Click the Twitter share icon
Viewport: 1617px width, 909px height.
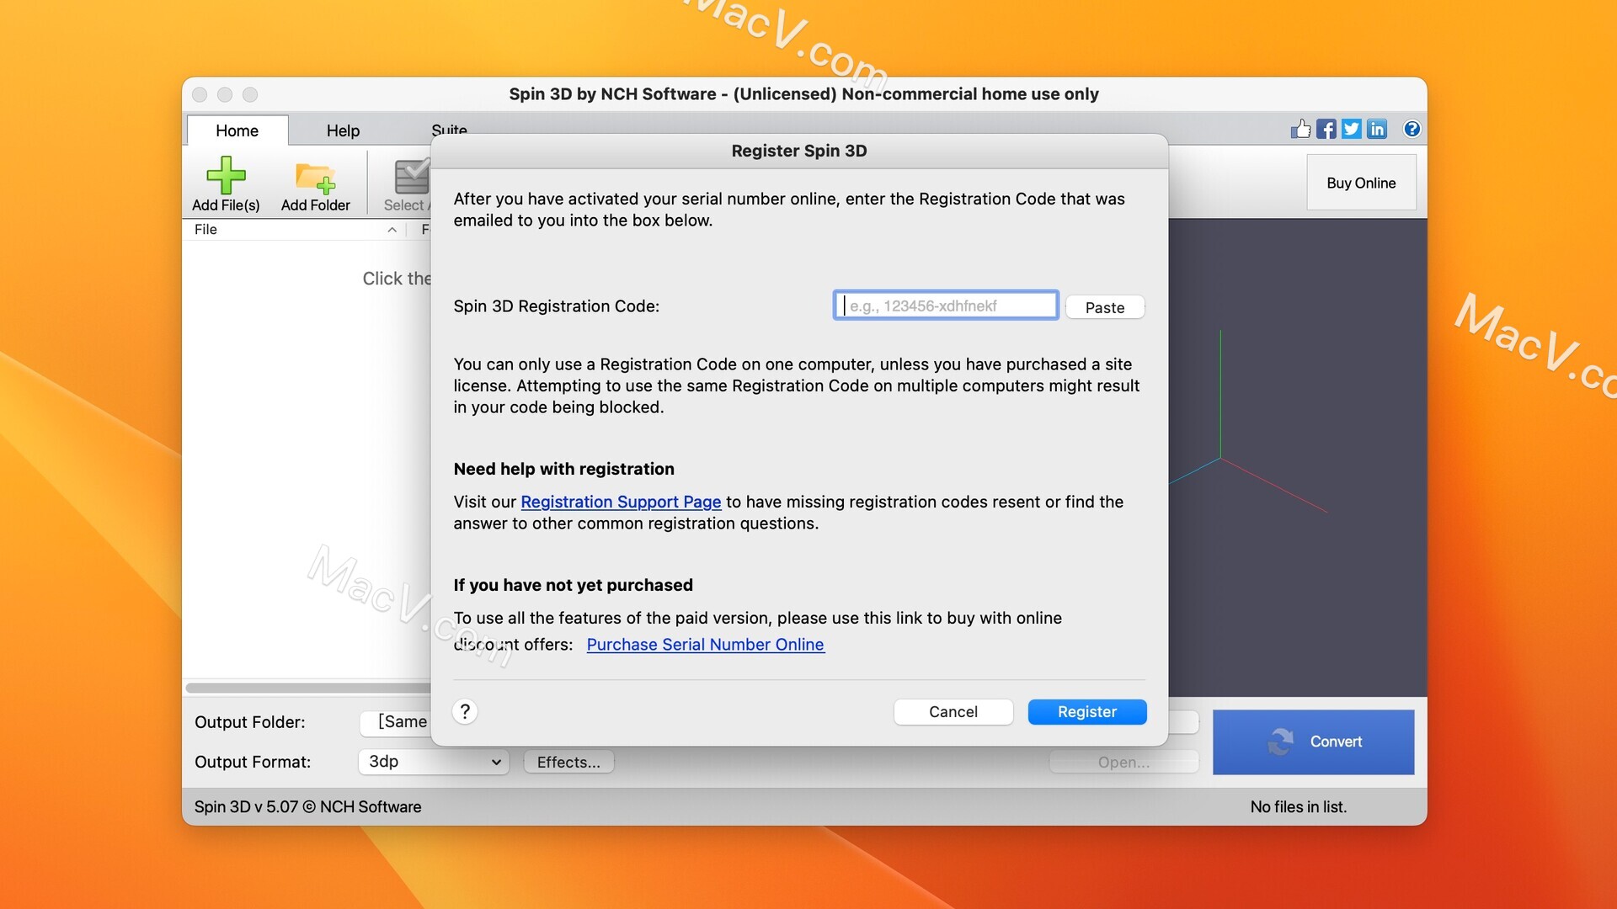pyautogui.click(x=1351, y=128)
